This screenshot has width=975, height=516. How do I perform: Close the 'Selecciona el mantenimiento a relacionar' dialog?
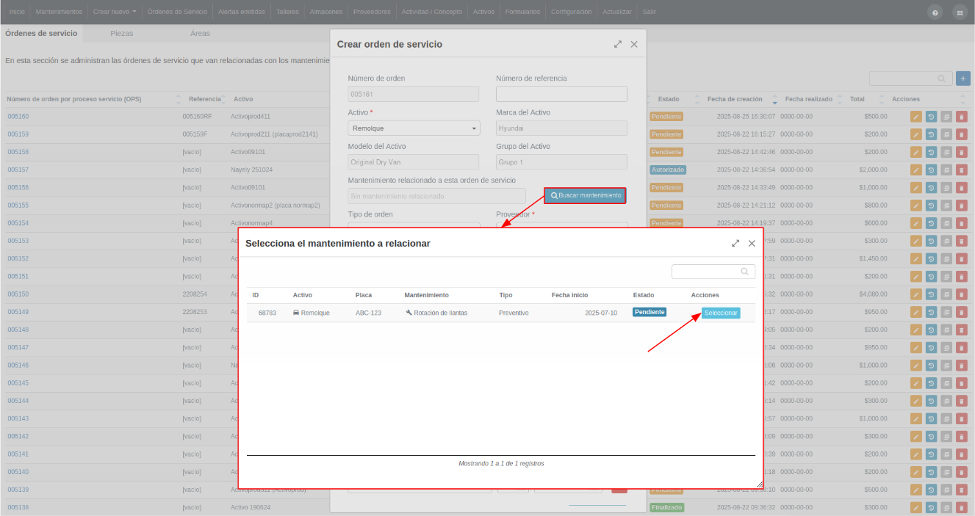pos(752,243)
